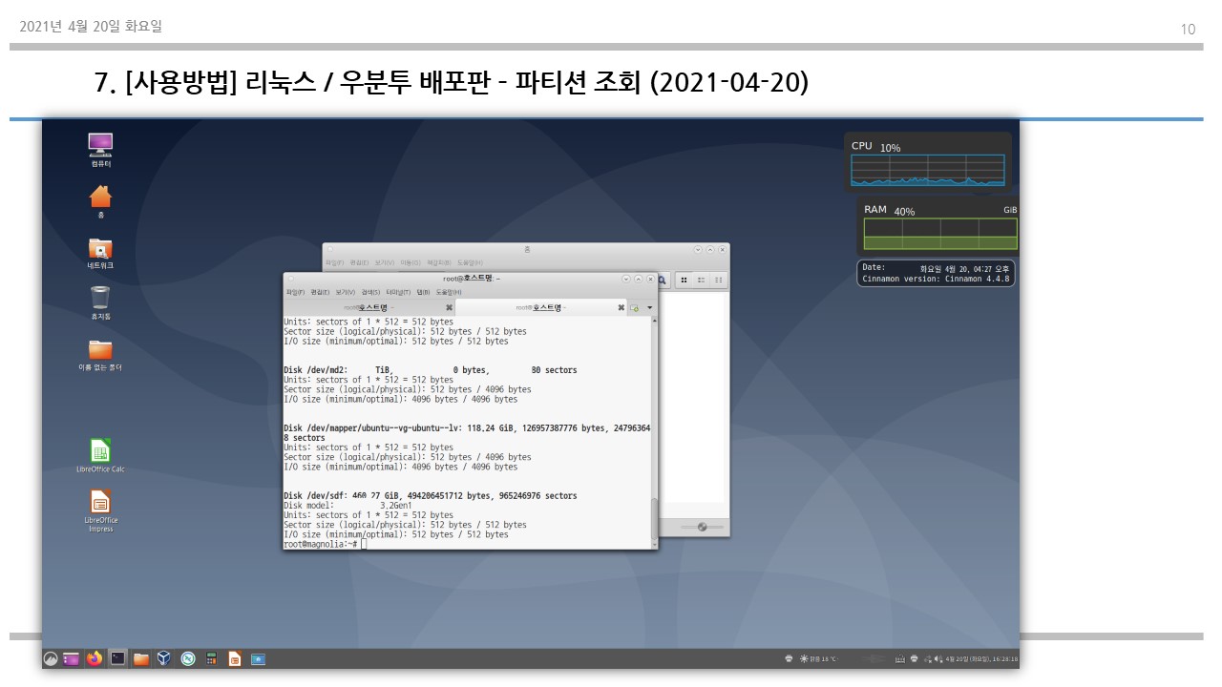
Task: Click the teal remote-desktop icon in taskbar
Action: tap(188, 658)
